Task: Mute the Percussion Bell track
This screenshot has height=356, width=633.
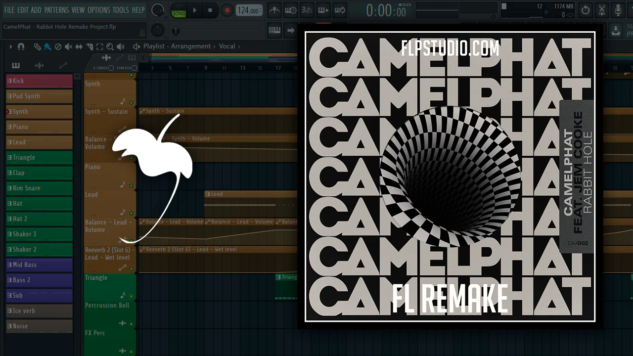Action: [x=131, y=324]
